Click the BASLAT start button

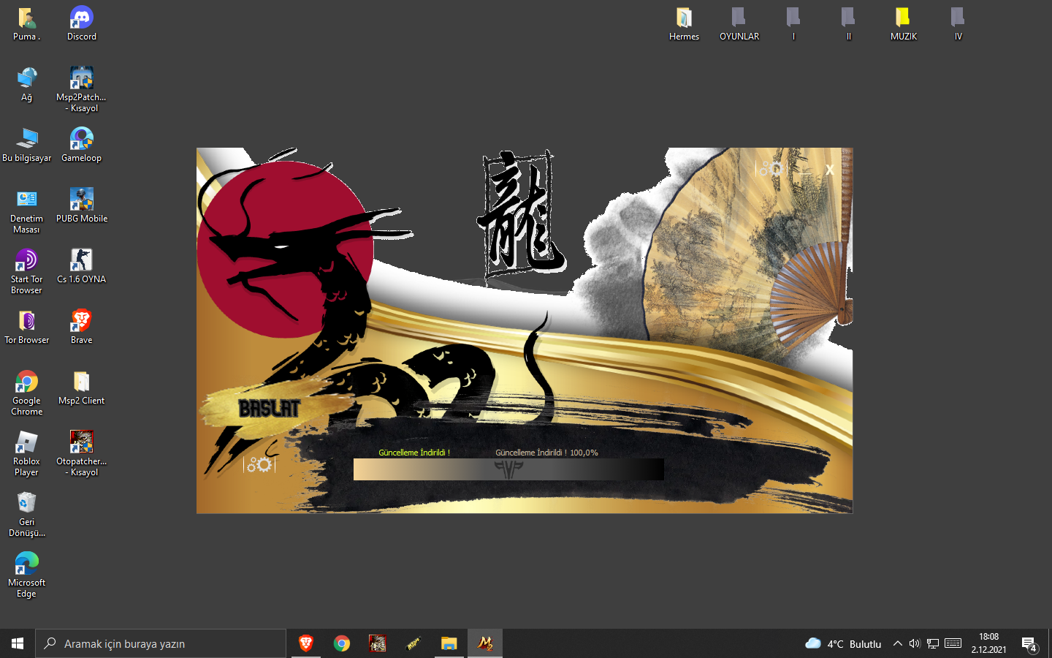[x=269, y=409]
